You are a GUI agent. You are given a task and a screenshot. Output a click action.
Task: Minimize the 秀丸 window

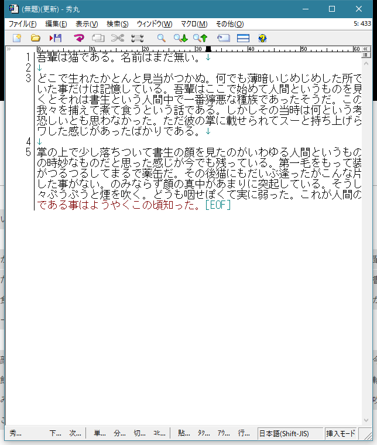[x=306, y=9]
